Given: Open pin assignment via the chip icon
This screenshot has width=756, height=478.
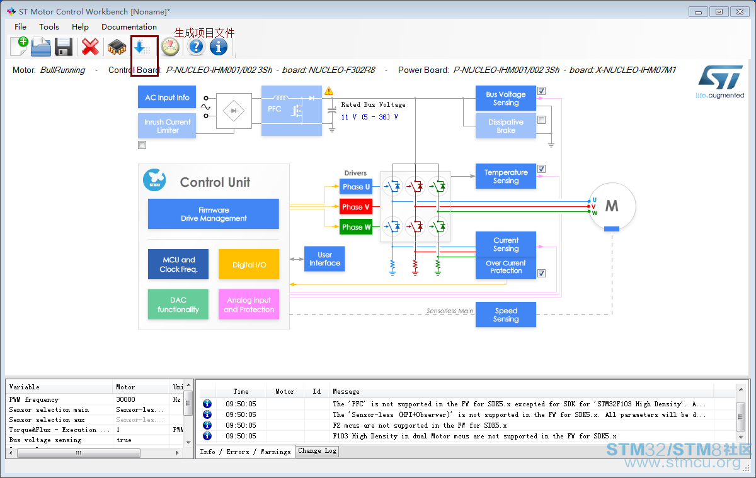Looking at the screenshot, I should click(117, 47).
